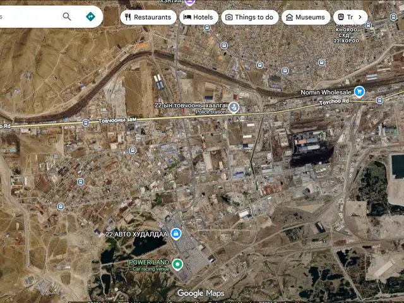Image resolution: width=404 pixels, height=303 pixels.
Task: Click the SHD - 22 KHOROO district label
Action: pyautogui.click(x=347, y=33)
